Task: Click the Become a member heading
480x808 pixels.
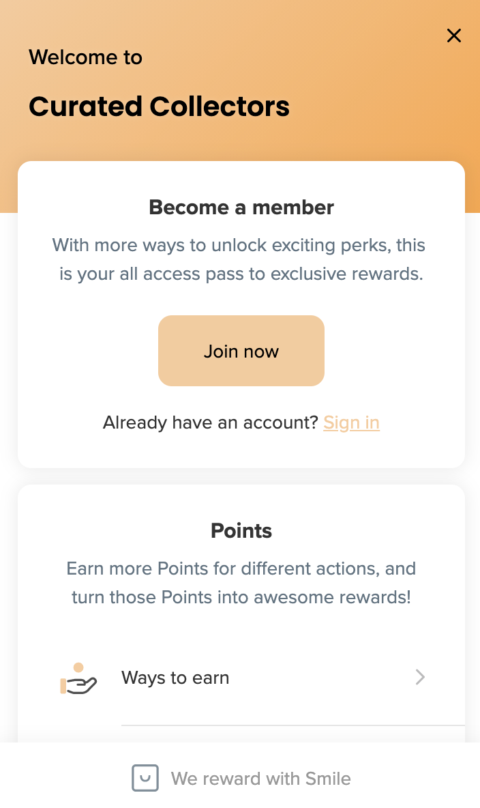Action: (x=241, y=207)
